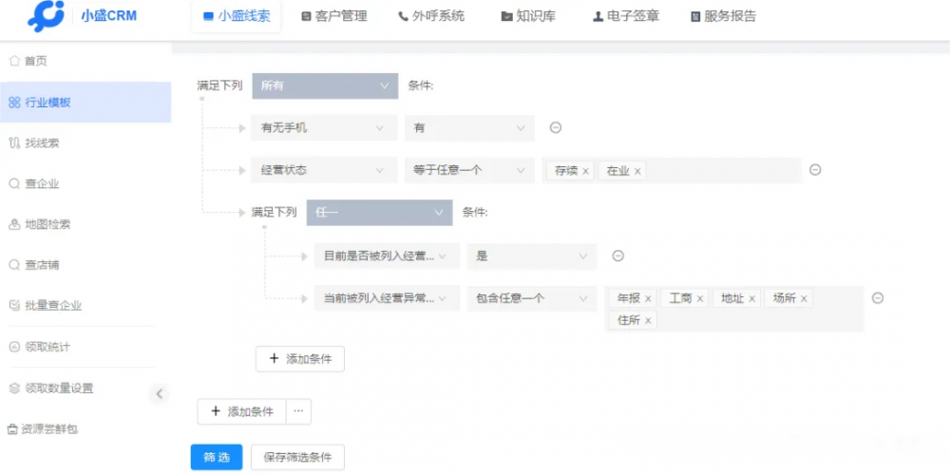
Task: Open the 是 value dropdown
Action: (x=532, y=256)
